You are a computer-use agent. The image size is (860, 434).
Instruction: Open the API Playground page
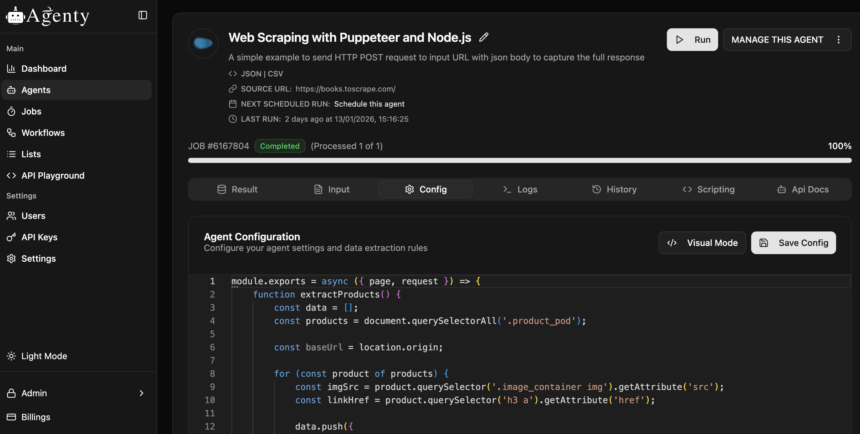pos(53,175)
